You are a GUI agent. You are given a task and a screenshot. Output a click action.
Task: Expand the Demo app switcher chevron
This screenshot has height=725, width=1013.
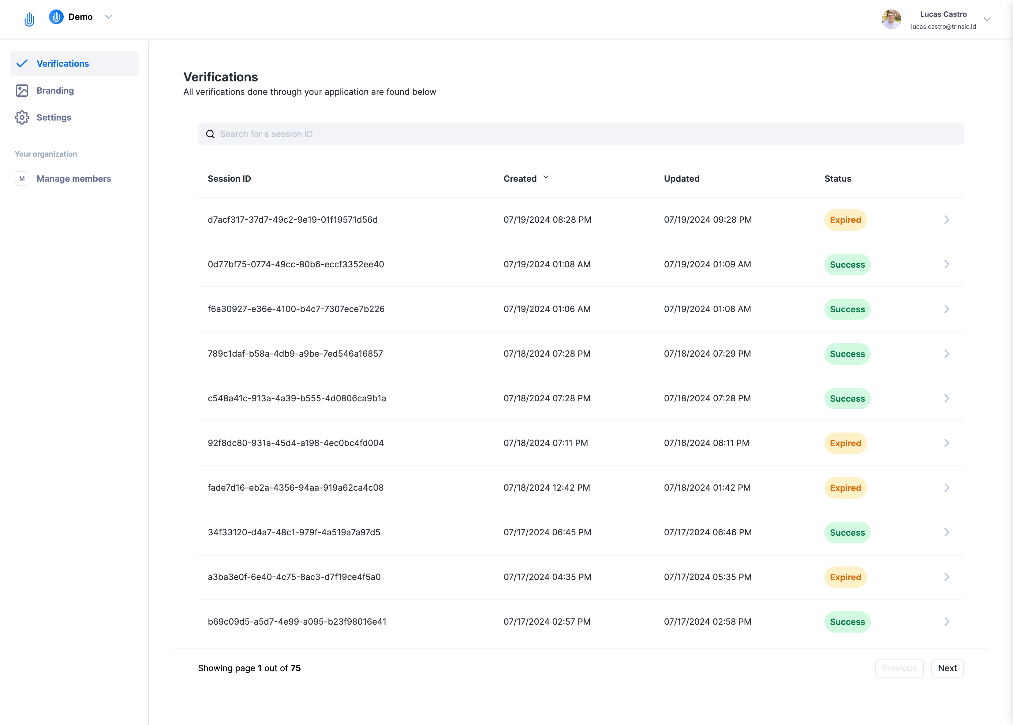pos(109,17)
